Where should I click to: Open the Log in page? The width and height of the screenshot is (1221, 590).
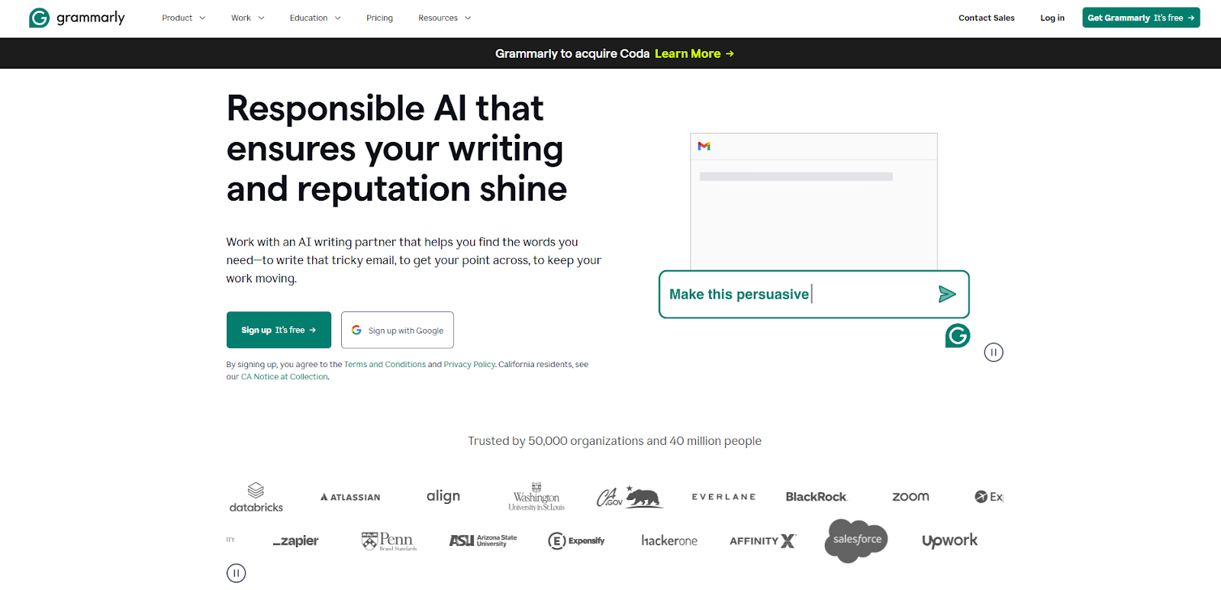click(x=1052, y=18)
